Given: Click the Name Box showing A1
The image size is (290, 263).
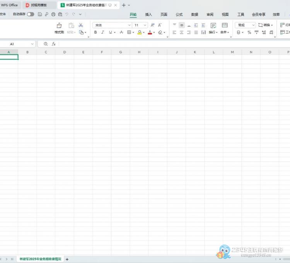Looking at the screenshot, I should pos(17,44).
